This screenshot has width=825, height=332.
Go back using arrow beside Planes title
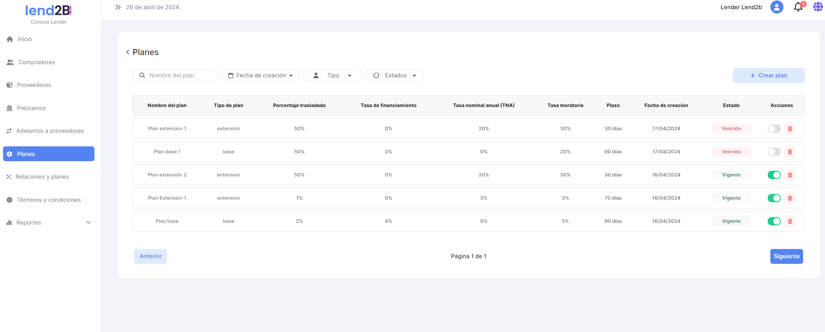(x=128, y=52)
